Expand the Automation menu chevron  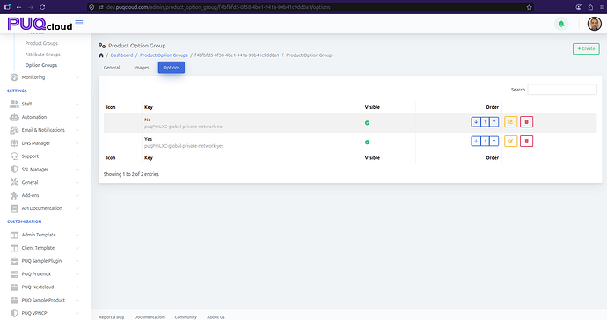(x=77, y=117)
